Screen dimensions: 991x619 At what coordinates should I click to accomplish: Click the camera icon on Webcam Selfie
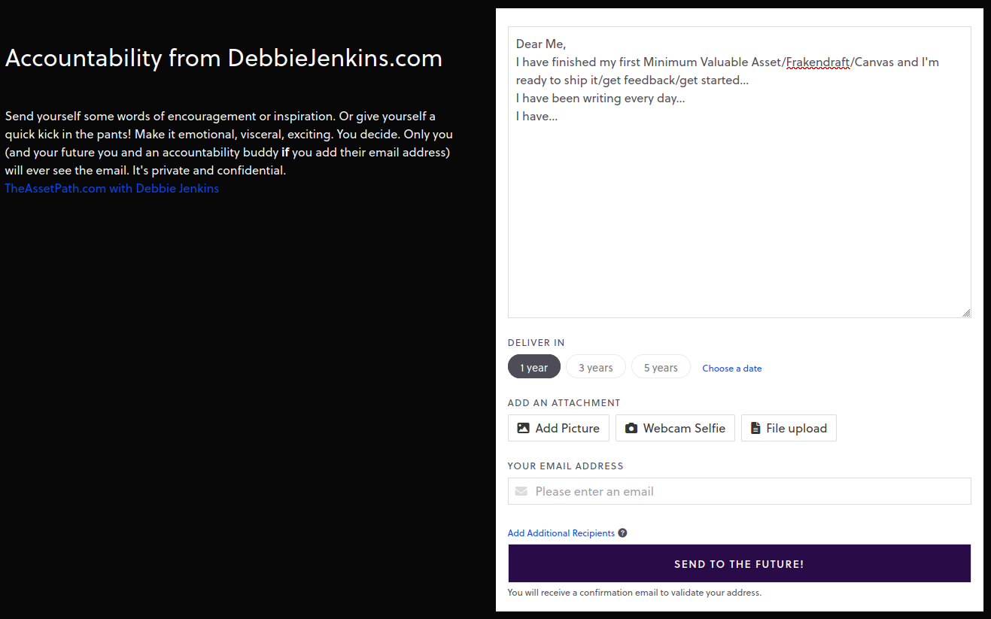[x=631, y=428]
